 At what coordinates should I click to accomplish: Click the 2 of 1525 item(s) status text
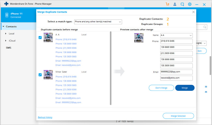125,121
